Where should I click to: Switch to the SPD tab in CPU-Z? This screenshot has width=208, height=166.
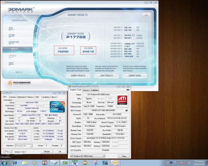[37, 97]
